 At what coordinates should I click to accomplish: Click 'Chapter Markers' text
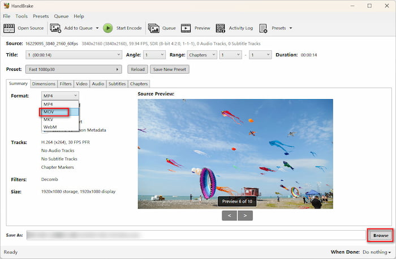57,167
